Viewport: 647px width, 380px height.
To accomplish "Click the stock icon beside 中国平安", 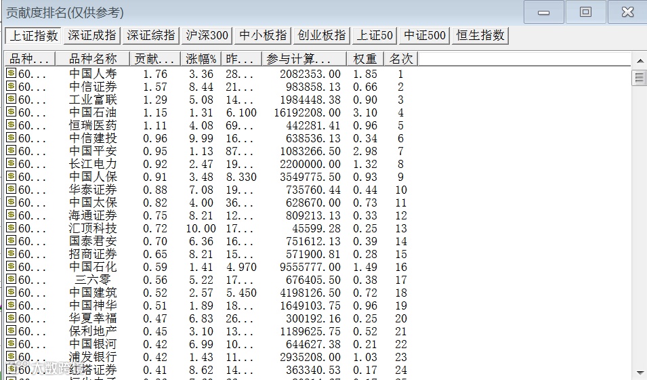I will coord(11,150).
